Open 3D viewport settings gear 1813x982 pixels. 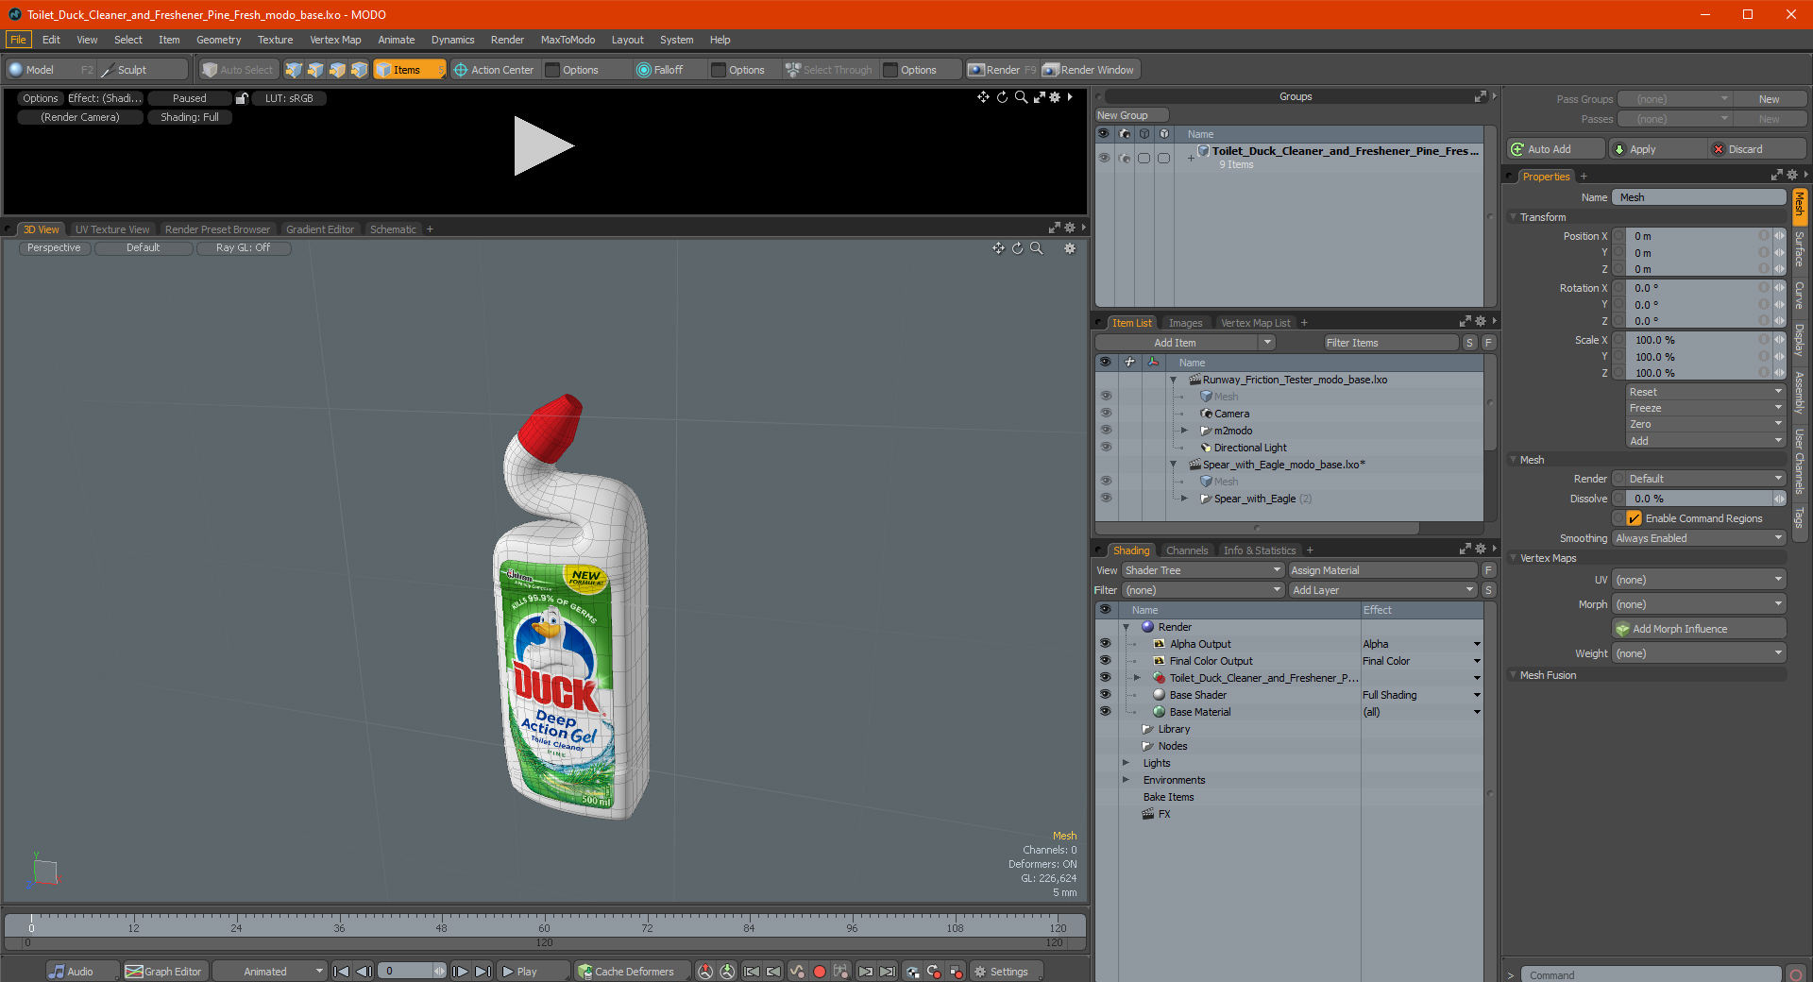[x=1070, y=248]
